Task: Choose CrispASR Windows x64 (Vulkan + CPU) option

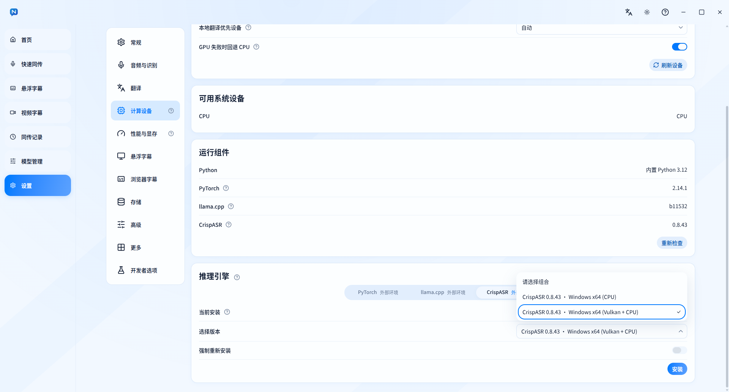Action: pos(602,312)
